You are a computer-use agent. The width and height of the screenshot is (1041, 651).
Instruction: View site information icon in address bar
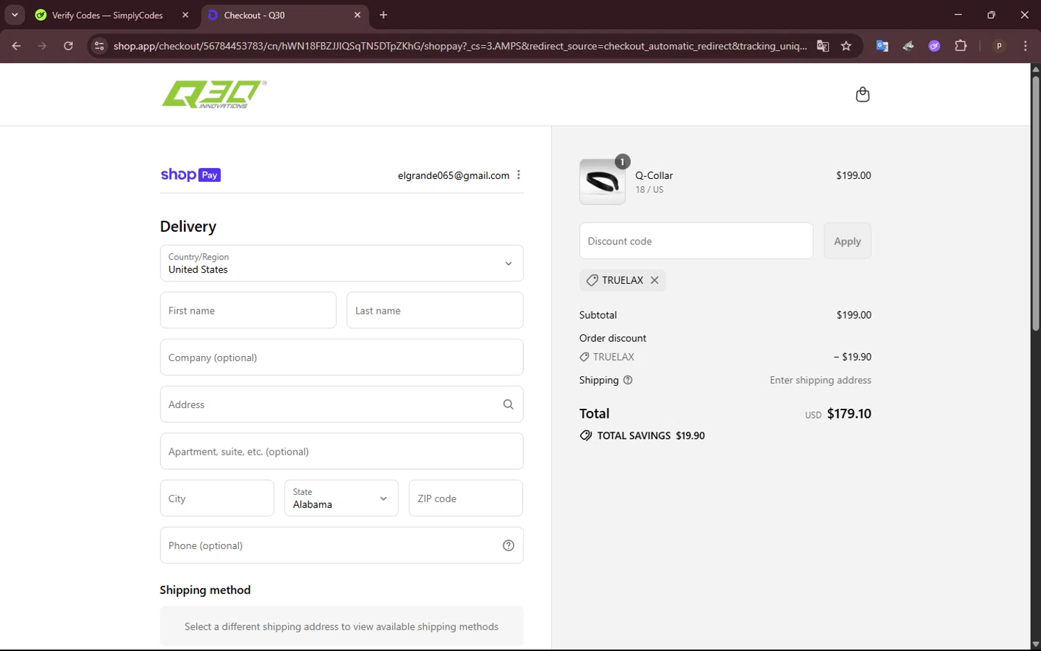[99, 46]
